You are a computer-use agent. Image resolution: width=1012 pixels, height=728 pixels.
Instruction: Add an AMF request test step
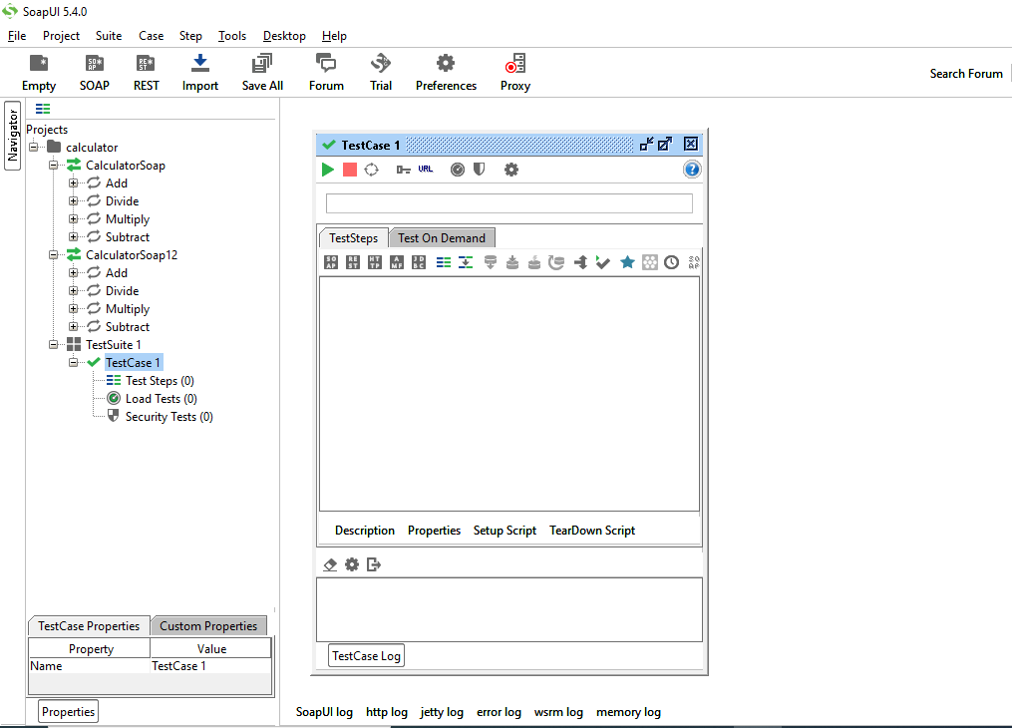tap(397, 262)
